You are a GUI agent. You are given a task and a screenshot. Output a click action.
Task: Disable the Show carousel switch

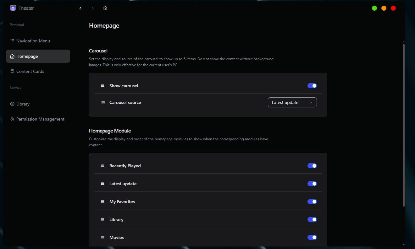(x=312, y=86)
